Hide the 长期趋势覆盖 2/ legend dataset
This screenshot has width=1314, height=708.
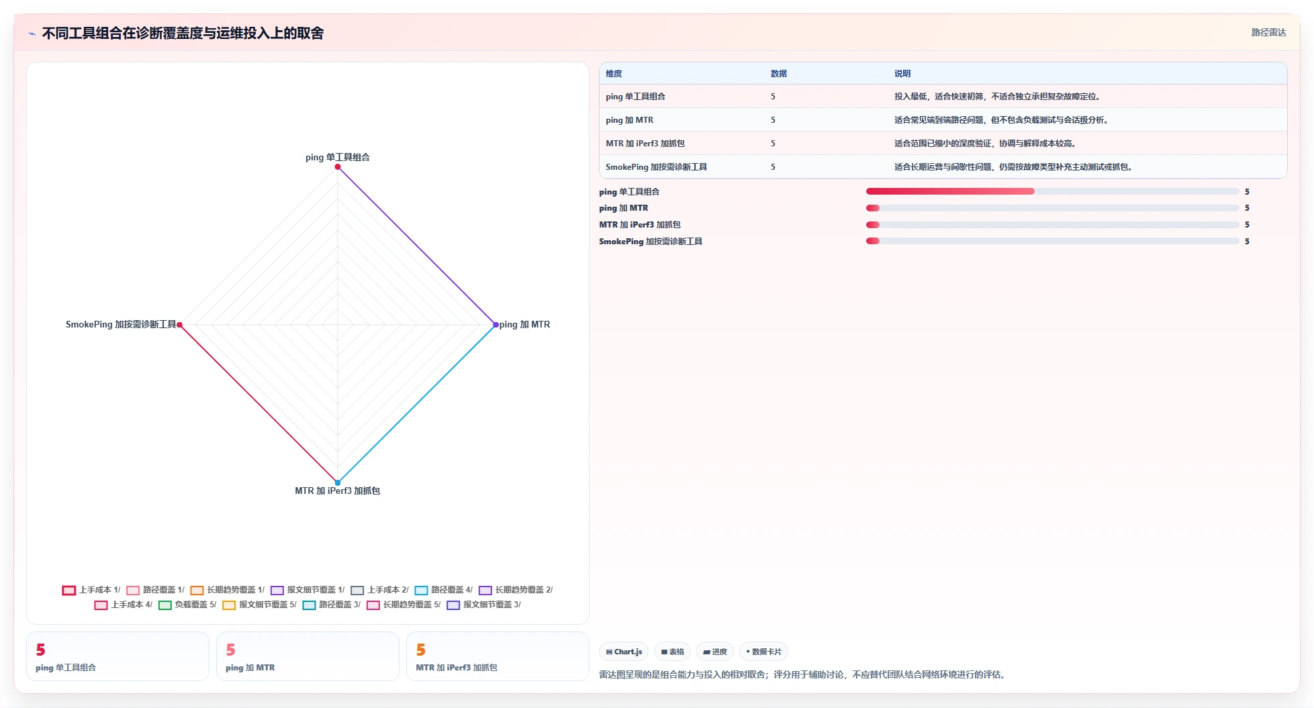[516, 590]
